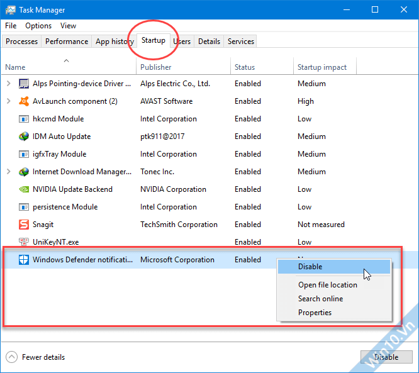Click the Tonec Inc. publisher cell

pyautogui.click(x=157, y=172)
